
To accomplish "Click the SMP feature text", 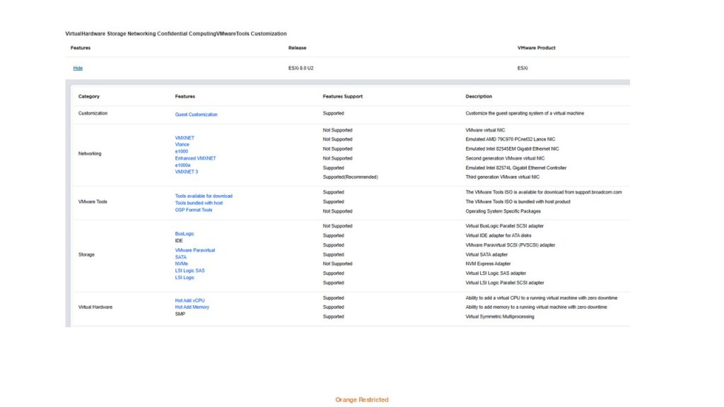I will pyautogui.click(x=180, y=314).
